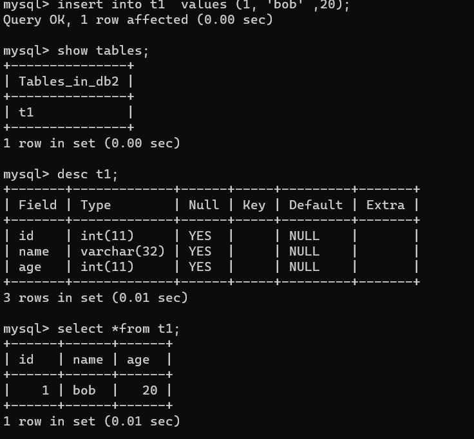The height and width of the screenshot is (439, 474).
Task: Click the 'bob' value in query result
Action: 84,390
